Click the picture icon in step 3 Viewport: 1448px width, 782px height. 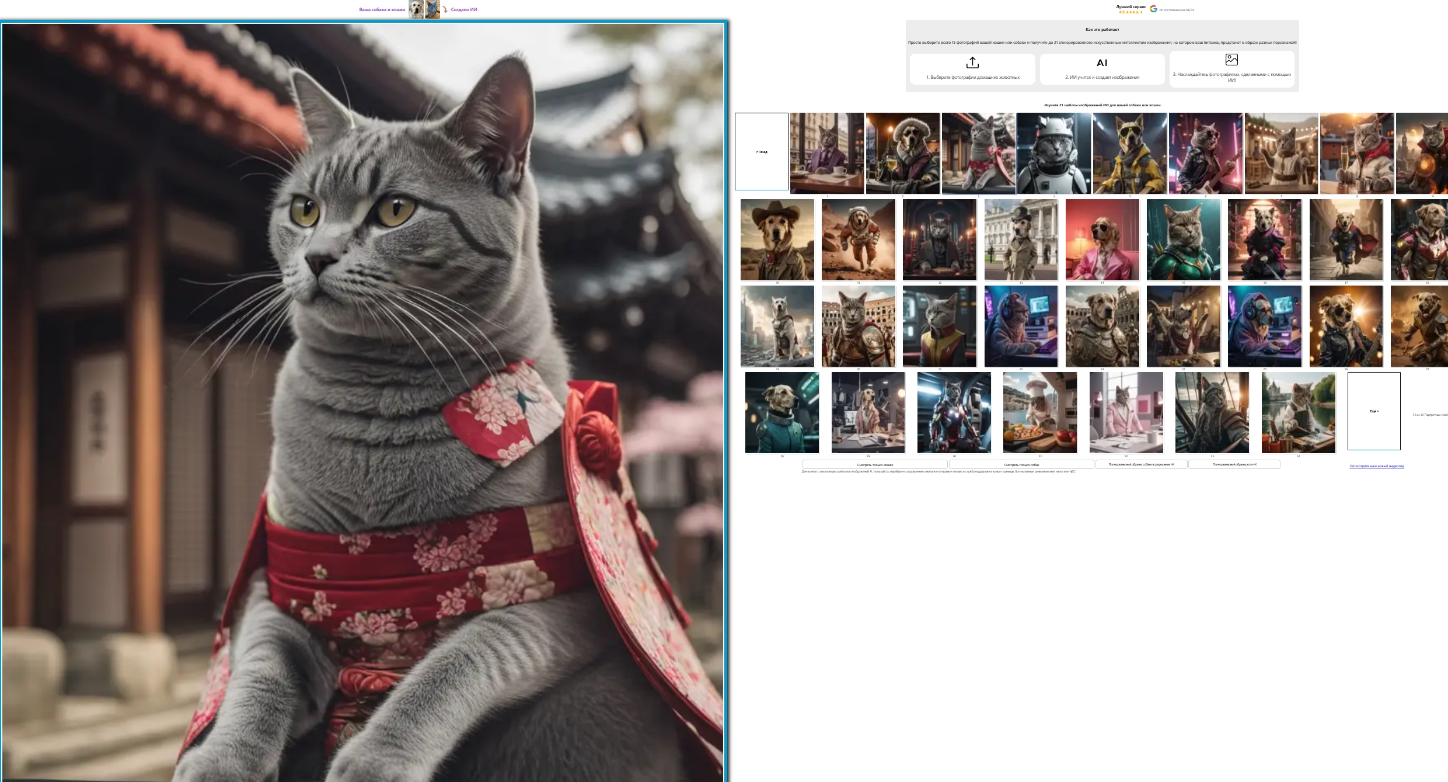coord(1231,60)
